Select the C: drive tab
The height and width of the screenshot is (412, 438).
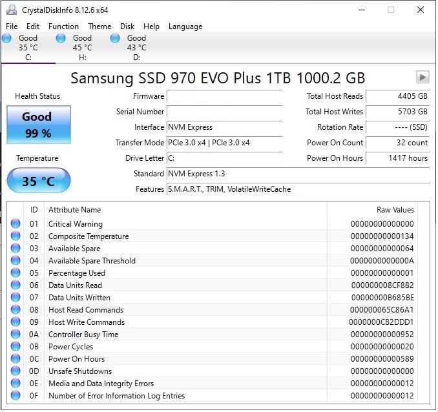click(28, 48)
